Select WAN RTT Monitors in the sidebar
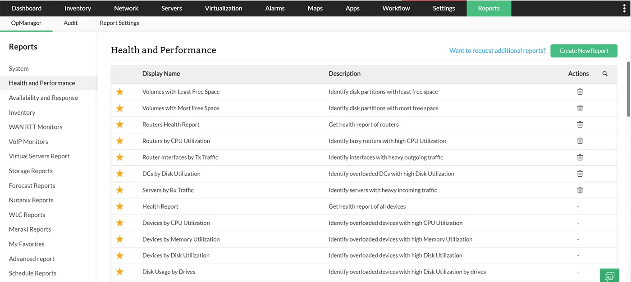 point(35,127)
